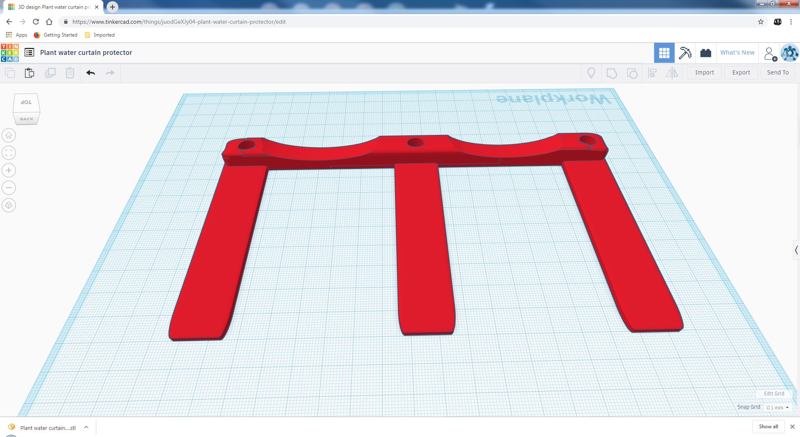Open the Bricks view icon
Screen dimensions: 800x437
(x=706, y=53)
